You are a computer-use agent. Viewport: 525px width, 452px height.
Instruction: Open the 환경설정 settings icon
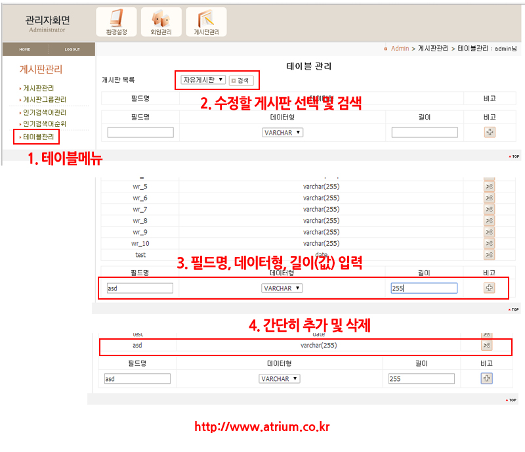[x=116, y=22]
